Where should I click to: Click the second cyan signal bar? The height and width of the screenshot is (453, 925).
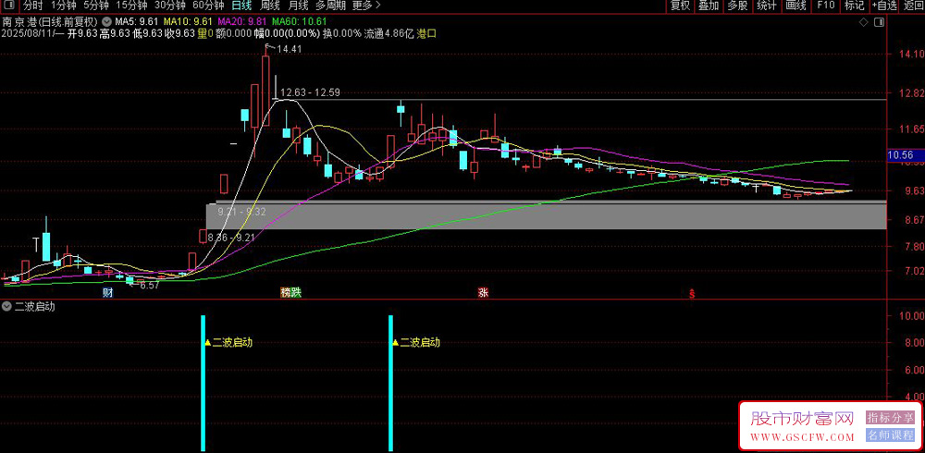[390, 384]
